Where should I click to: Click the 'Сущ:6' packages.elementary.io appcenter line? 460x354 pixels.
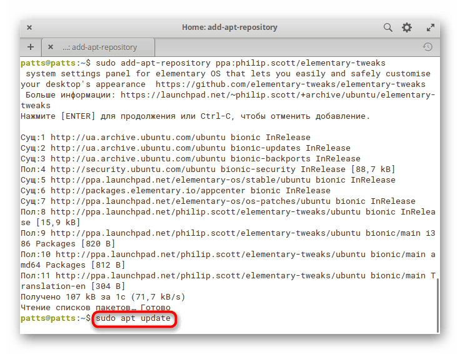coord(176,191)
